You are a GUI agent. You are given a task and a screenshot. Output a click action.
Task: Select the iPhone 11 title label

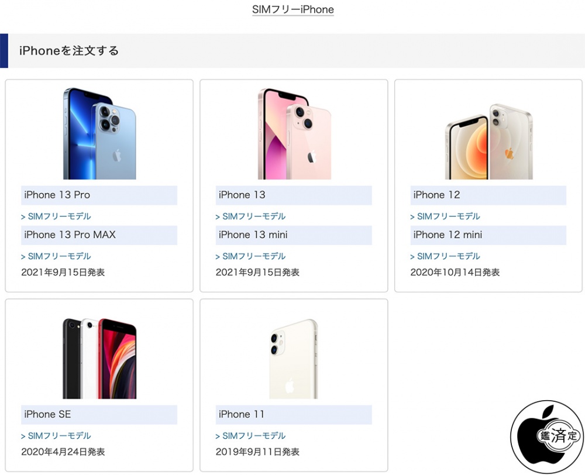(294, 415)
